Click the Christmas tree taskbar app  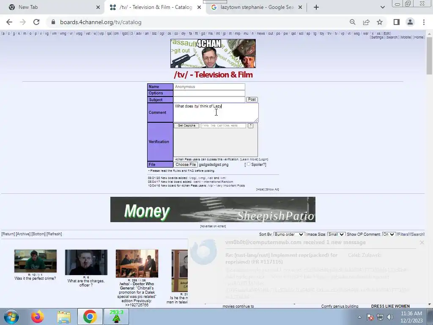coord(116,317)
